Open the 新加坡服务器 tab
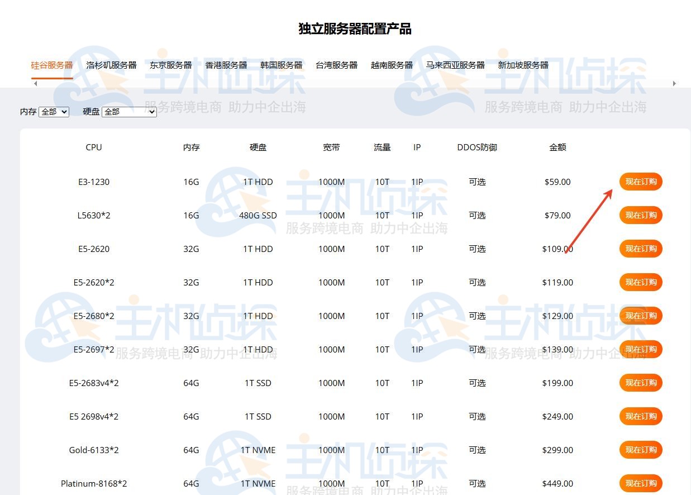This screenshot has height=495, width=691. 523,65
